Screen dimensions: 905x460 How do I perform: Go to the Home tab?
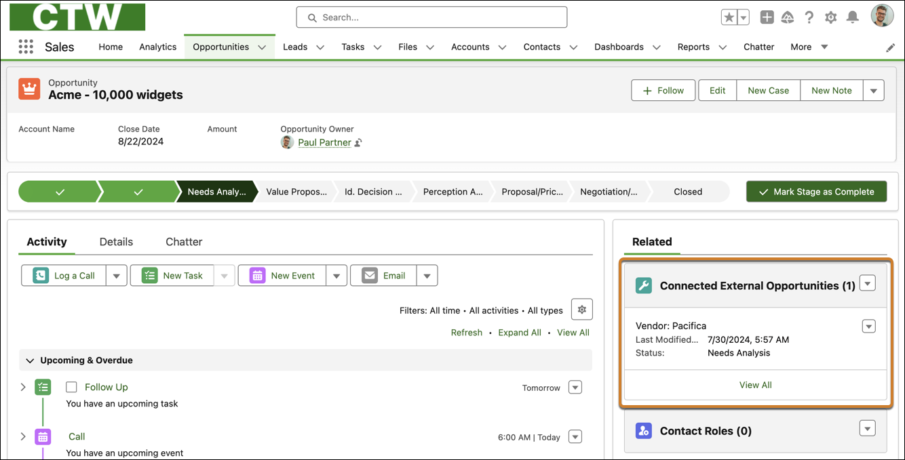tap(111, 47)
